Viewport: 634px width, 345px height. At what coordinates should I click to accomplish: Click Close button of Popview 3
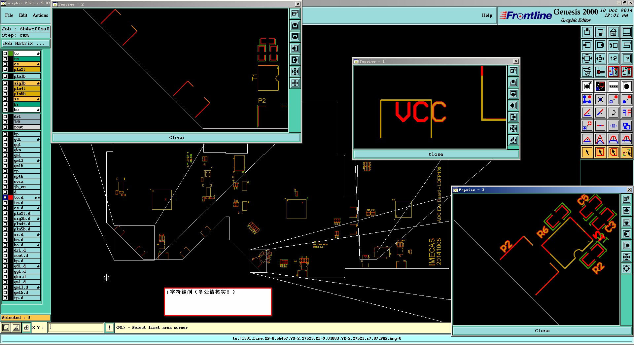coord(542,330)
